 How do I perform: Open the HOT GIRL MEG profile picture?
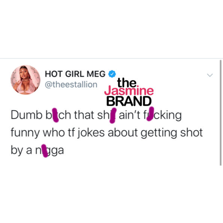pyautogui.click(x=25, y=80)
